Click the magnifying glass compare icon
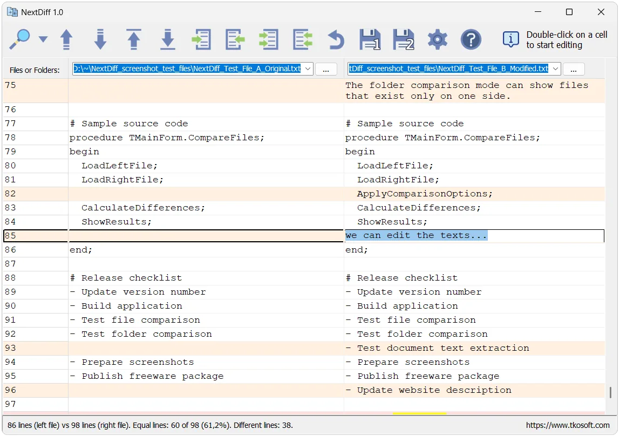620x436 pixels. 19,39
